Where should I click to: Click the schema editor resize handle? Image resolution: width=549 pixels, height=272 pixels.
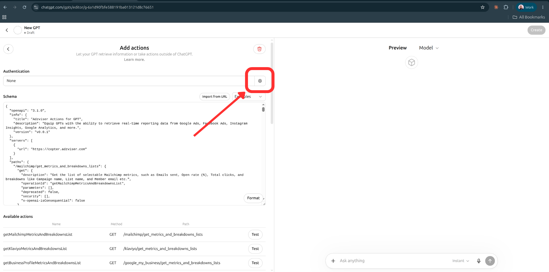[x=264, y=204]
